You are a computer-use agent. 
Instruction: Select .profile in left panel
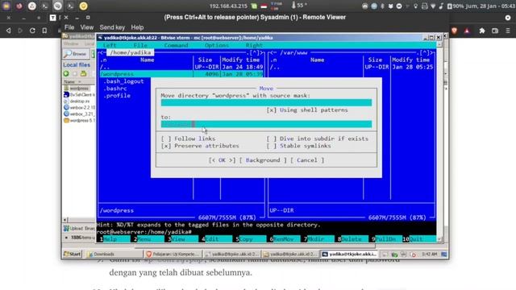[117, 96]
